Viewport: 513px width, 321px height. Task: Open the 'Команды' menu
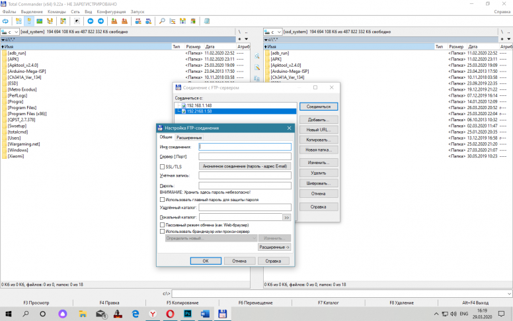[x=57, y=11]
